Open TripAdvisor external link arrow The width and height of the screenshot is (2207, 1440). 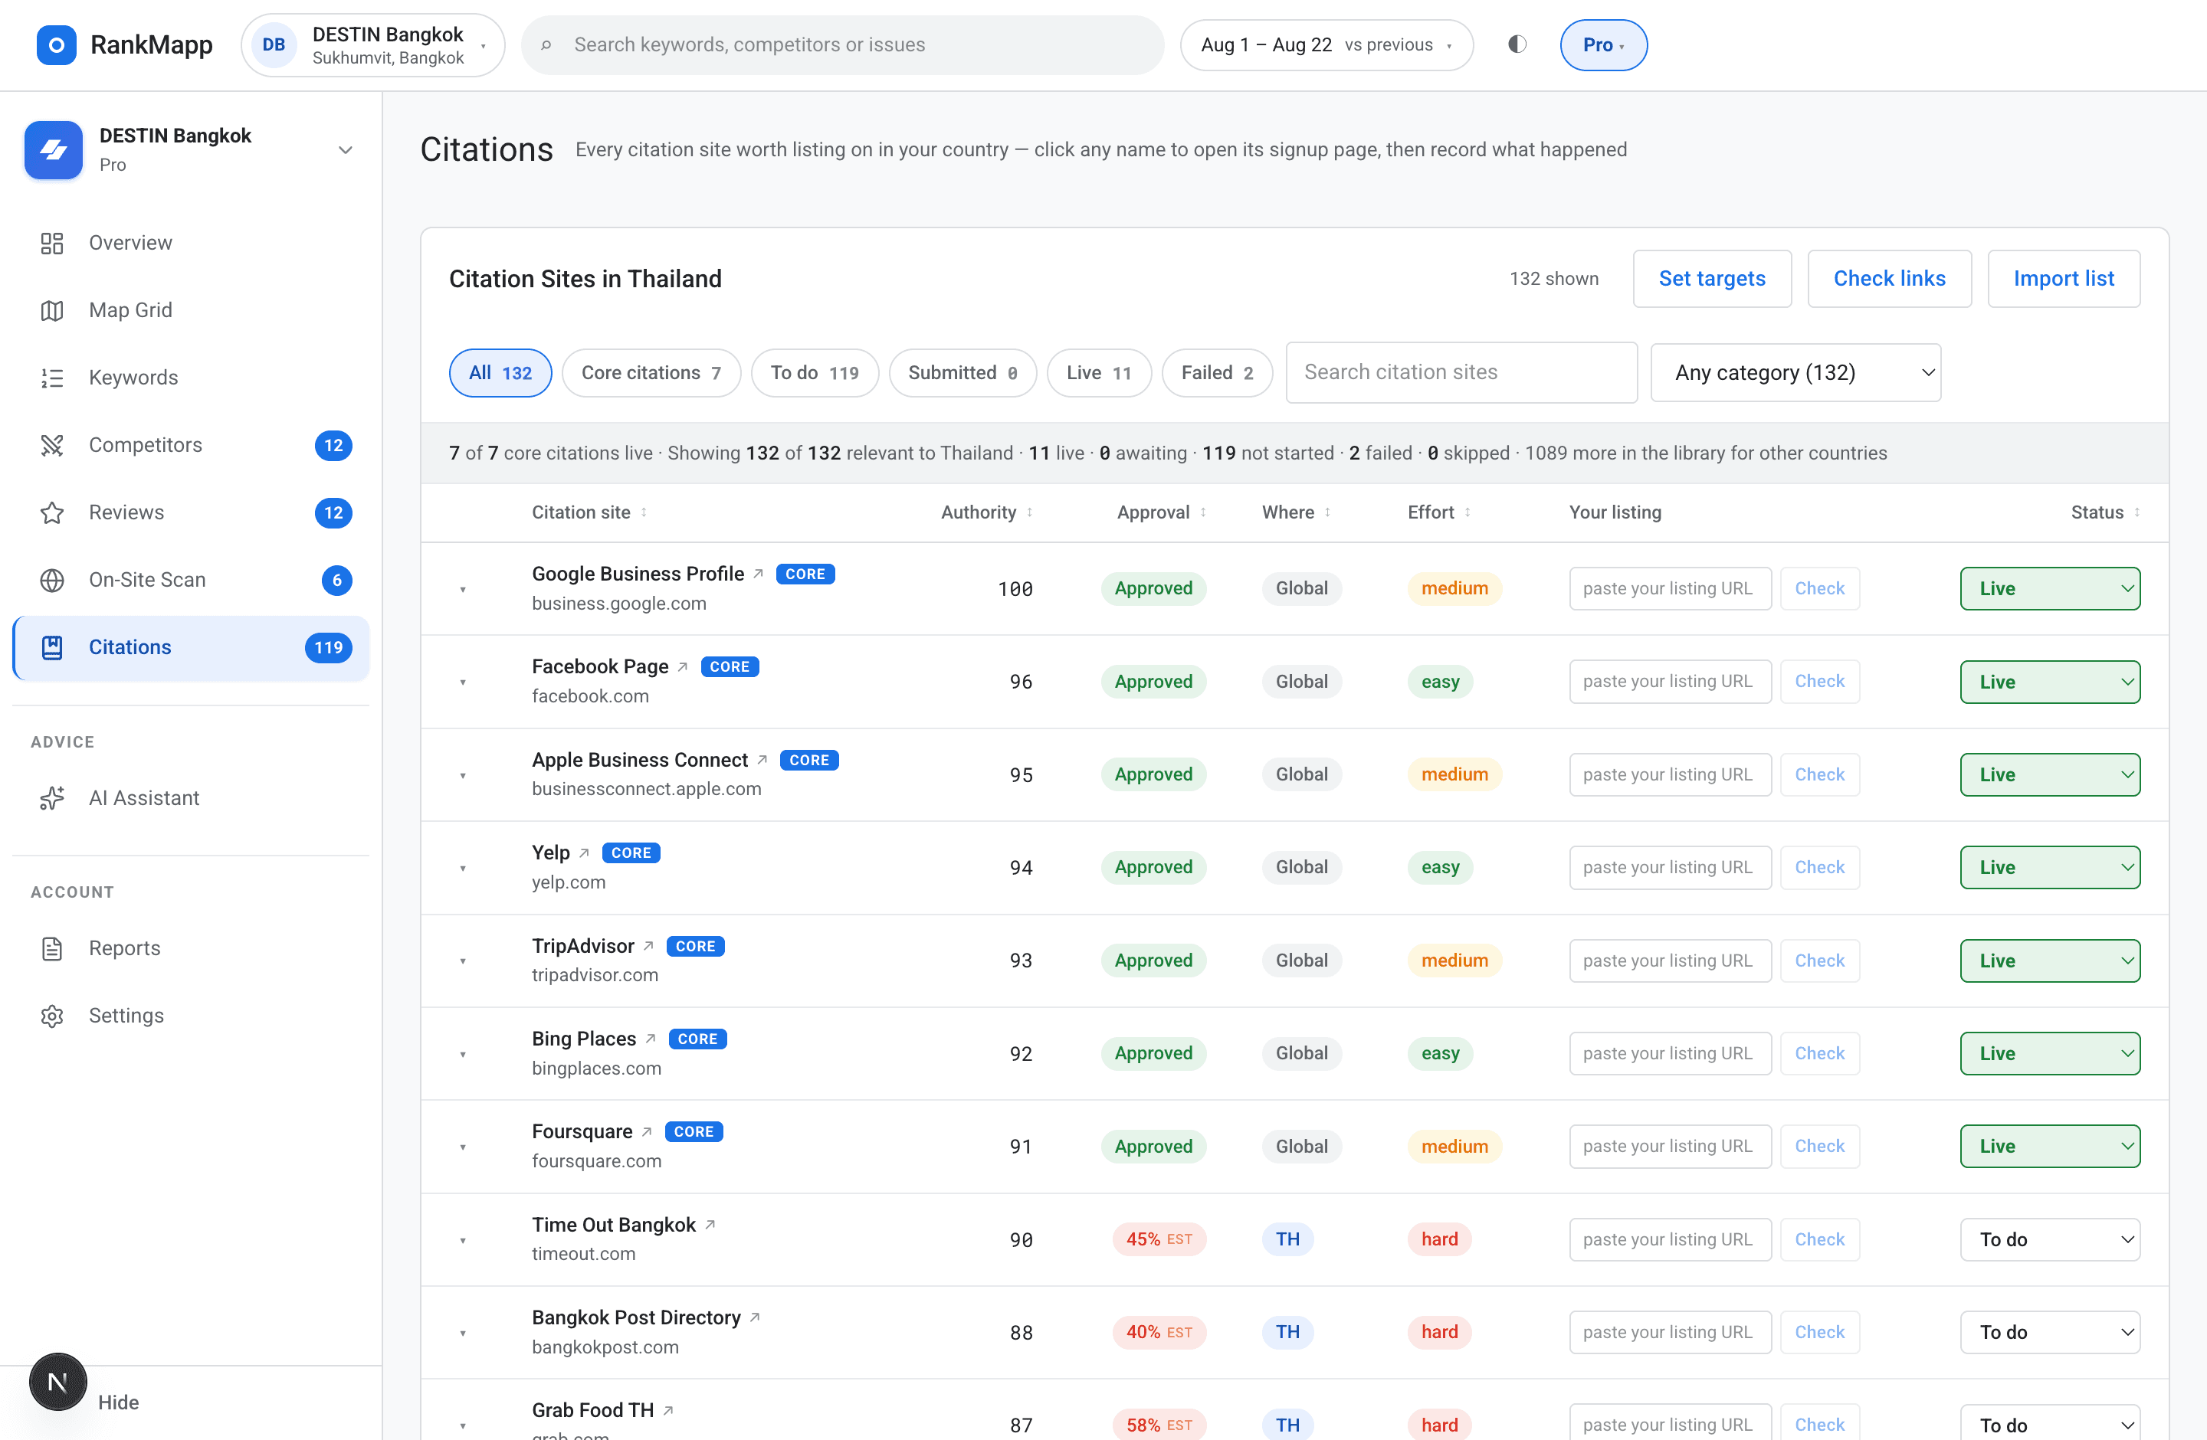coord(648,946)
